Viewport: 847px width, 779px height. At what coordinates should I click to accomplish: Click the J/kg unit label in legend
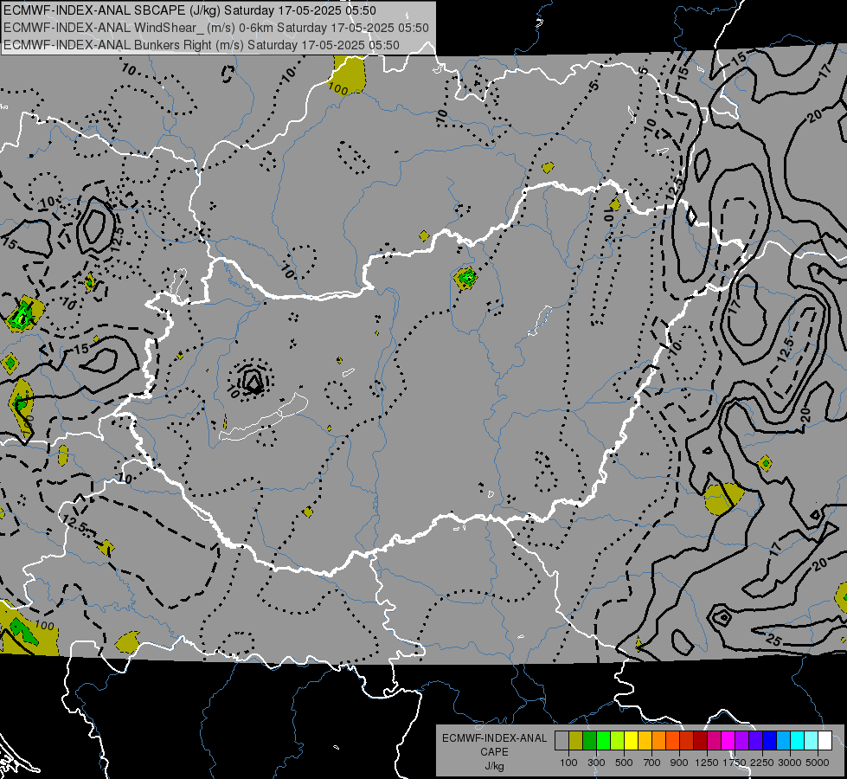click(494, 766)
